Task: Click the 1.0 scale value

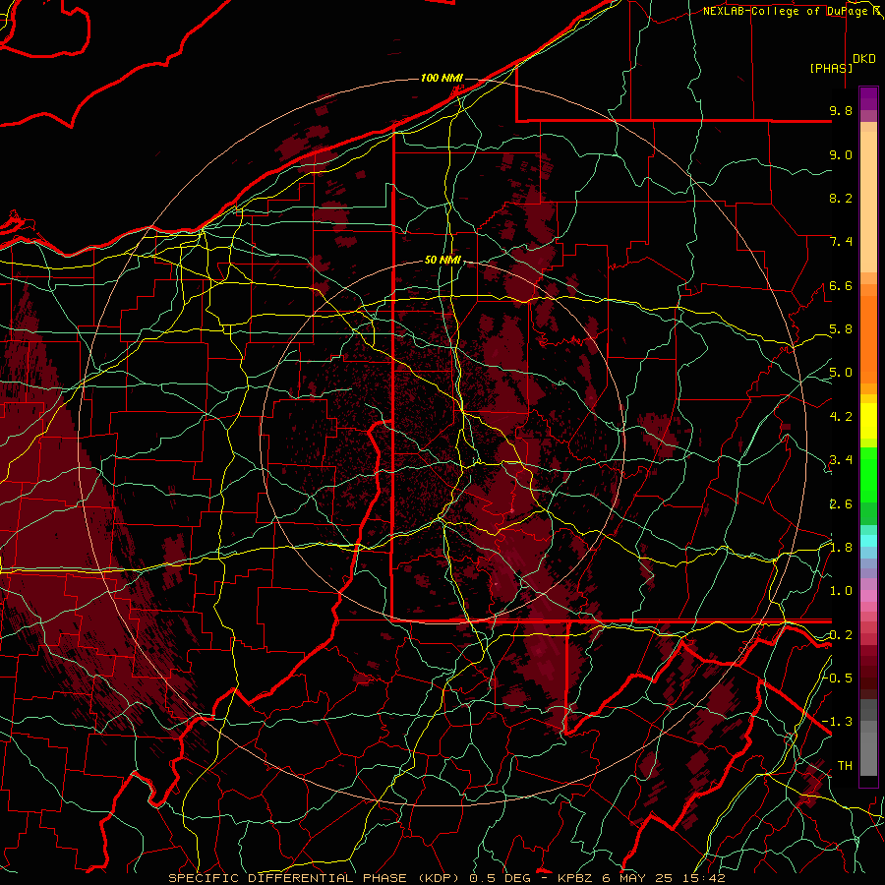Action: point(841,591)
